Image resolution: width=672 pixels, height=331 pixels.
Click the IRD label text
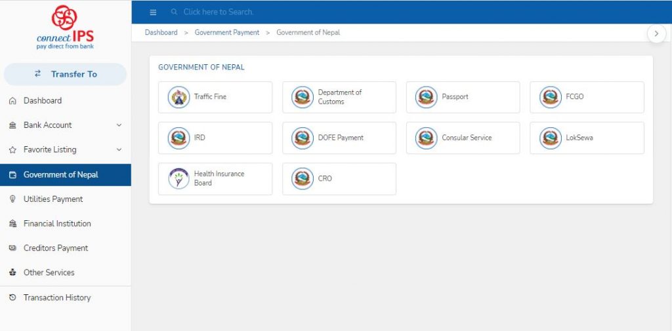[x=199, y=138]
